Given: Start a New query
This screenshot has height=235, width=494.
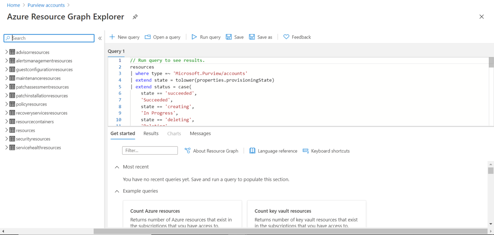Looking at the screenshot, I should tap(124, 37).
